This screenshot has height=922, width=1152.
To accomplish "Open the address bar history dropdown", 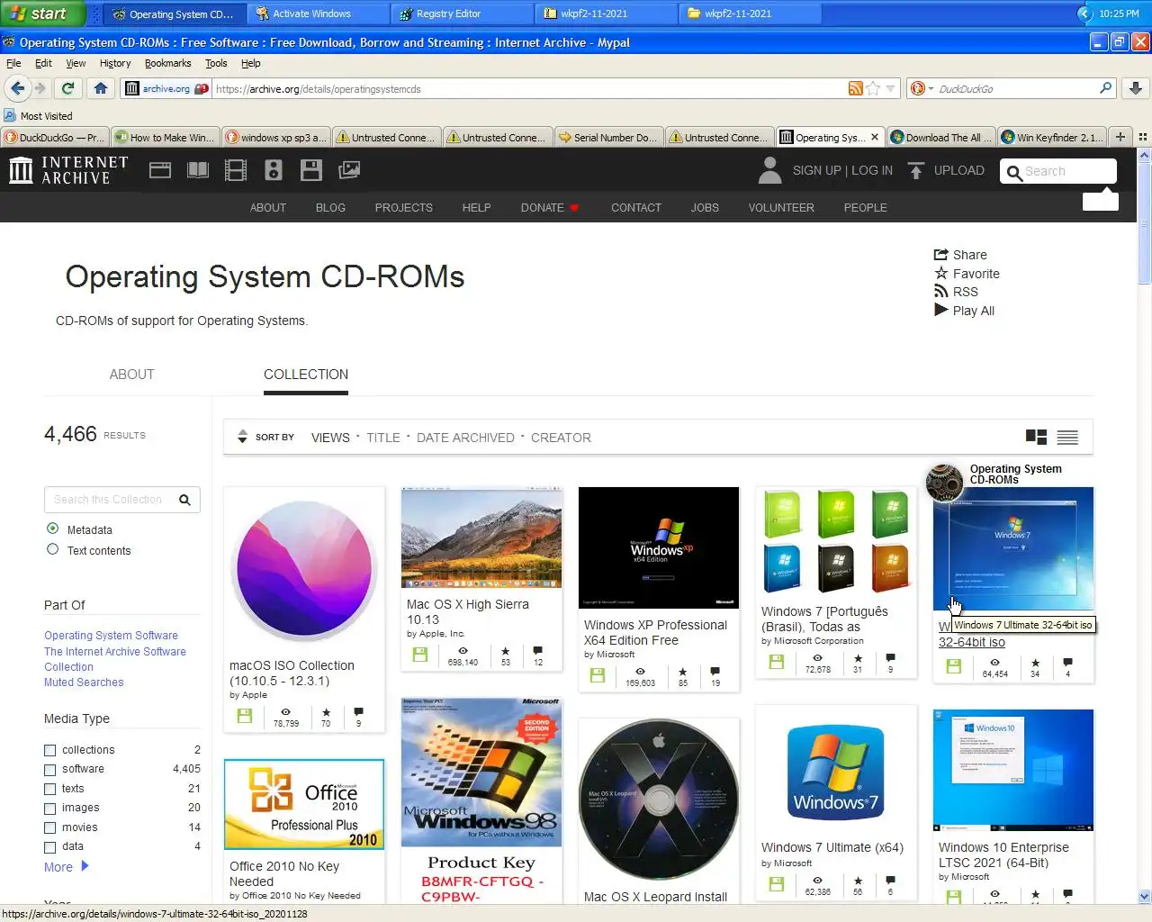I will pyautogui.click(x=891, y=88).
